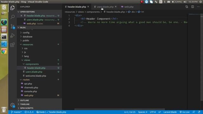Expand the public folder
This screenshot has width=203, height=114.
[39, 41]
